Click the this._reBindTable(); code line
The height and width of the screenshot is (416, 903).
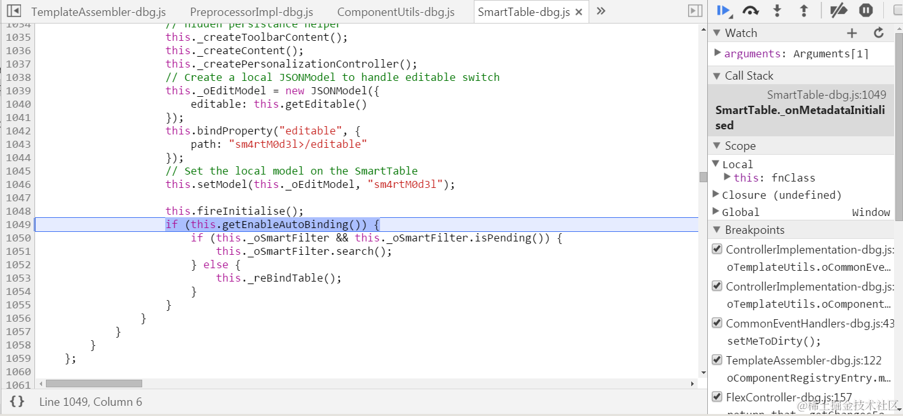tap(279, 278)
